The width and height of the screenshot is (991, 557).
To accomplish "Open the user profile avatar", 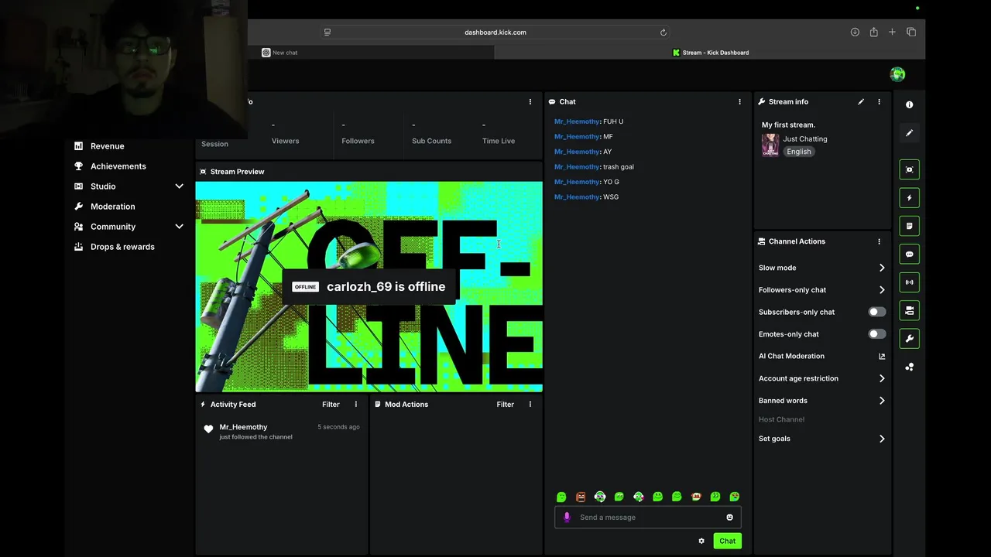I will [897, 74].
